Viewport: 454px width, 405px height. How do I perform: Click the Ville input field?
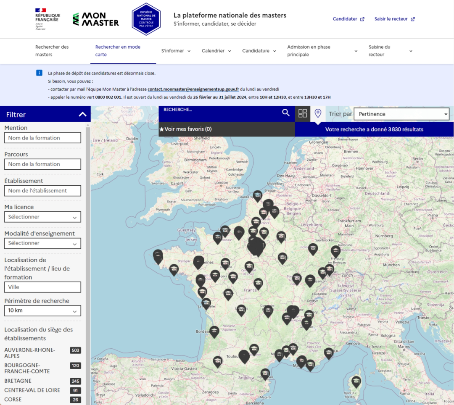point(42,287)
